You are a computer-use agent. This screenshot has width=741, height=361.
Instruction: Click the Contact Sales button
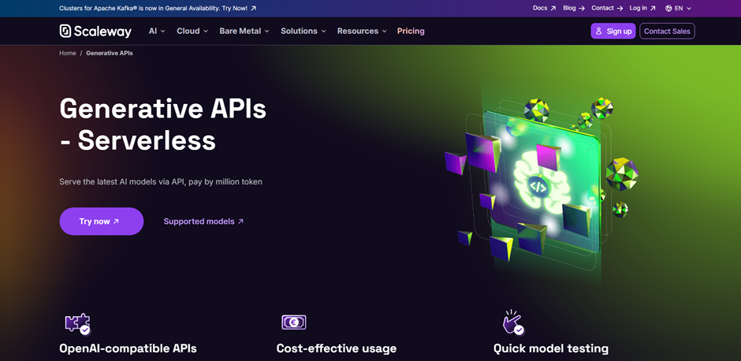667,32
